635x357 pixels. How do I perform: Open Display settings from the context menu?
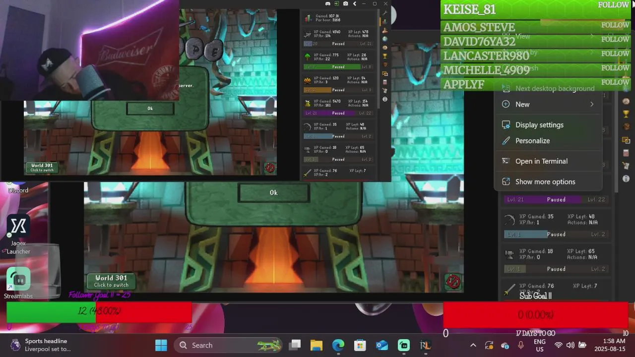[x=548, y=125]
